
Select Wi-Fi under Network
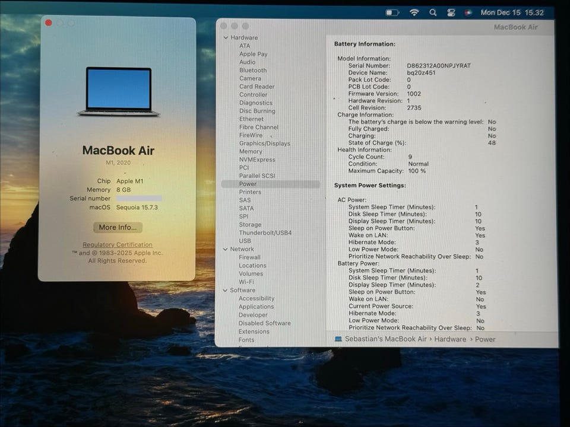point(246,282)
